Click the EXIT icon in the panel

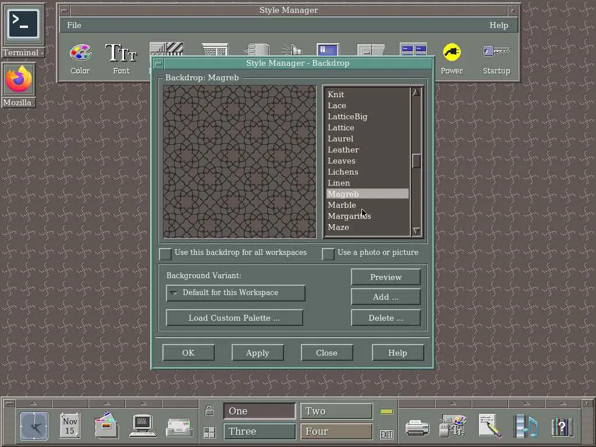386,434
